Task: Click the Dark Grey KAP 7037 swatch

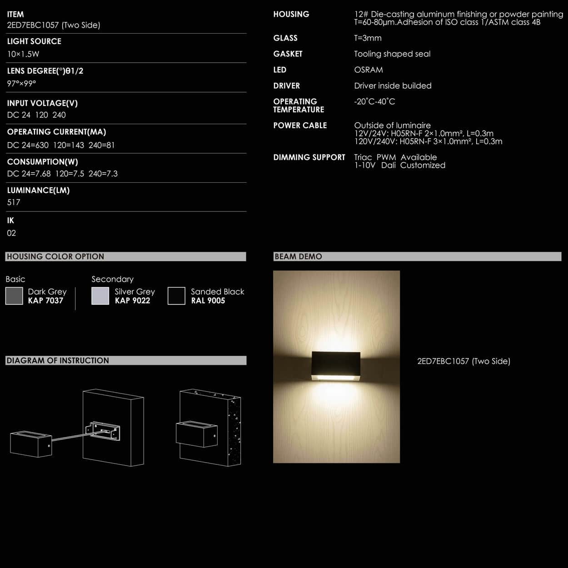Action: tap(14, 296)
